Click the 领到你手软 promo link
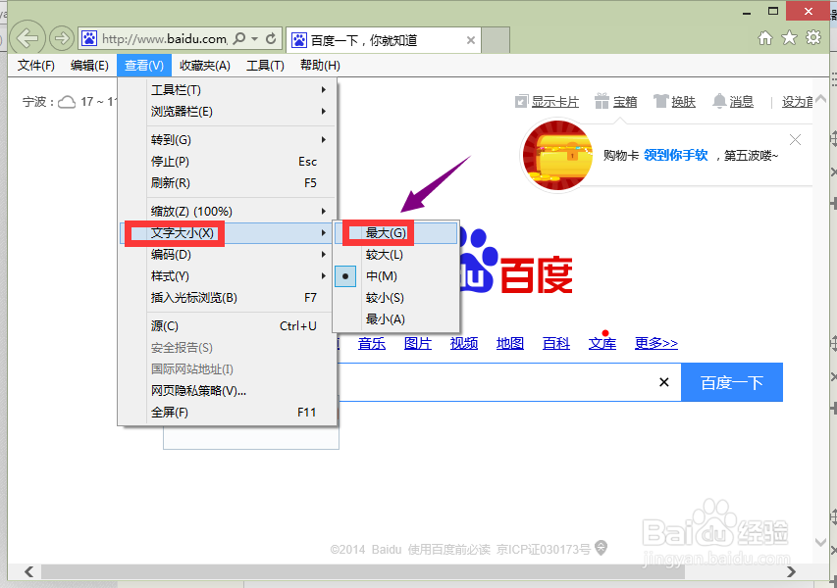The width and height of the screenshot is (837, 588). (x=676, y=155)
